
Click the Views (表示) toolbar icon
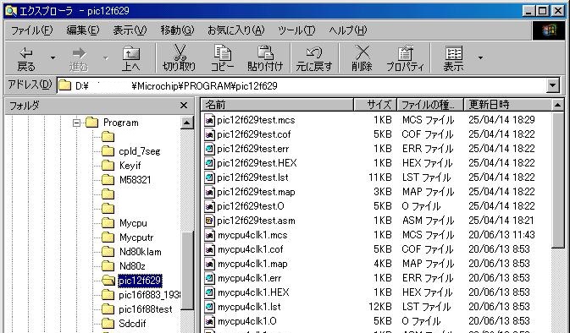point(454,53)
